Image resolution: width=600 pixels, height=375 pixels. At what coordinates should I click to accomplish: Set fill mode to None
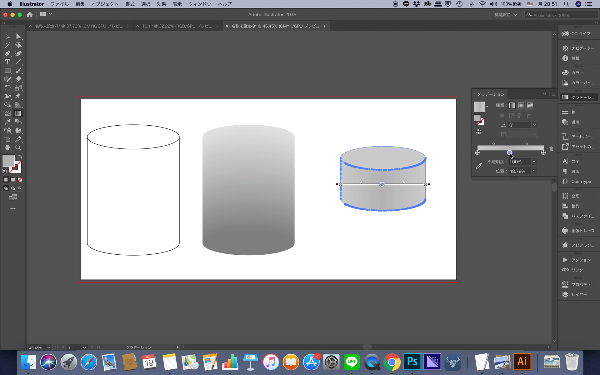coord(20,180)
